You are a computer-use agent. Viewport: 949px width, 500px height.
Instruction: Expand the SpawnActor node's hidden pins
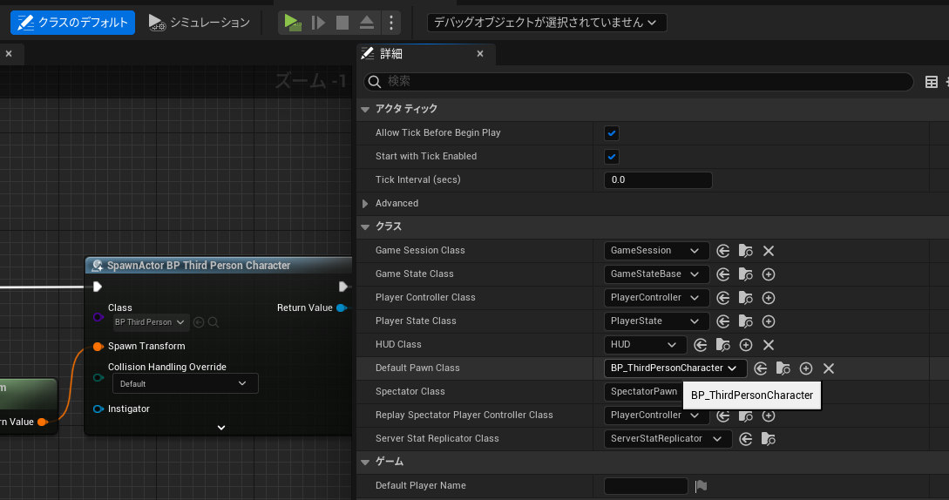point(221,428)
